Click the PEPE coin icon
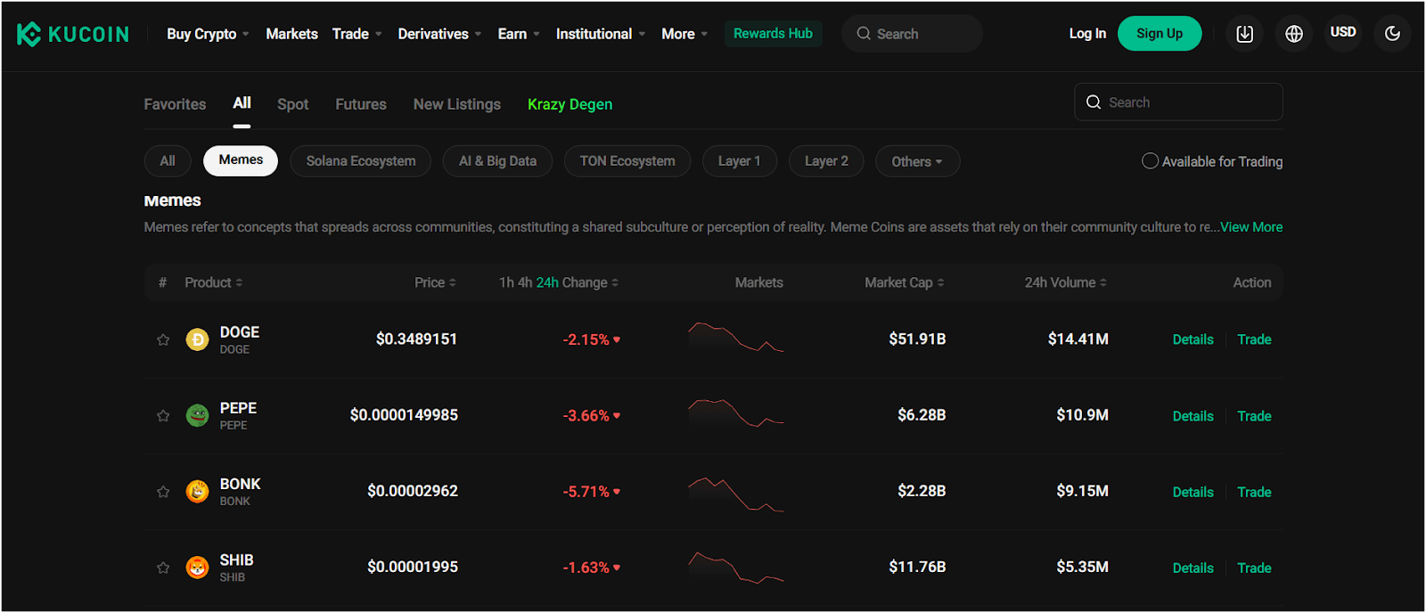 [x=197, y=415]
